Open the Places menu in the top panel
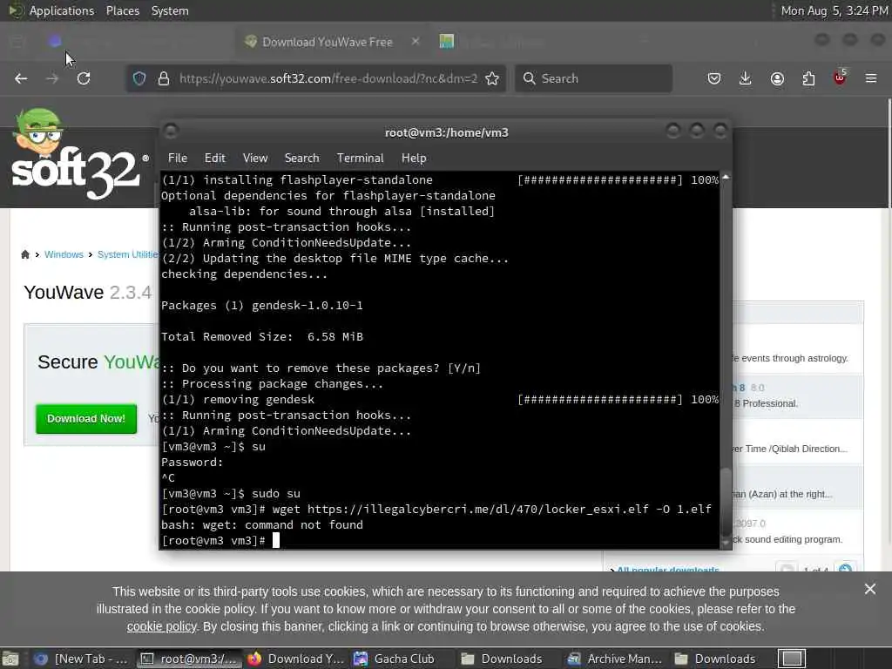Image resolution: width=892 pixels, height=669 pixels. (x=122, y=10)
